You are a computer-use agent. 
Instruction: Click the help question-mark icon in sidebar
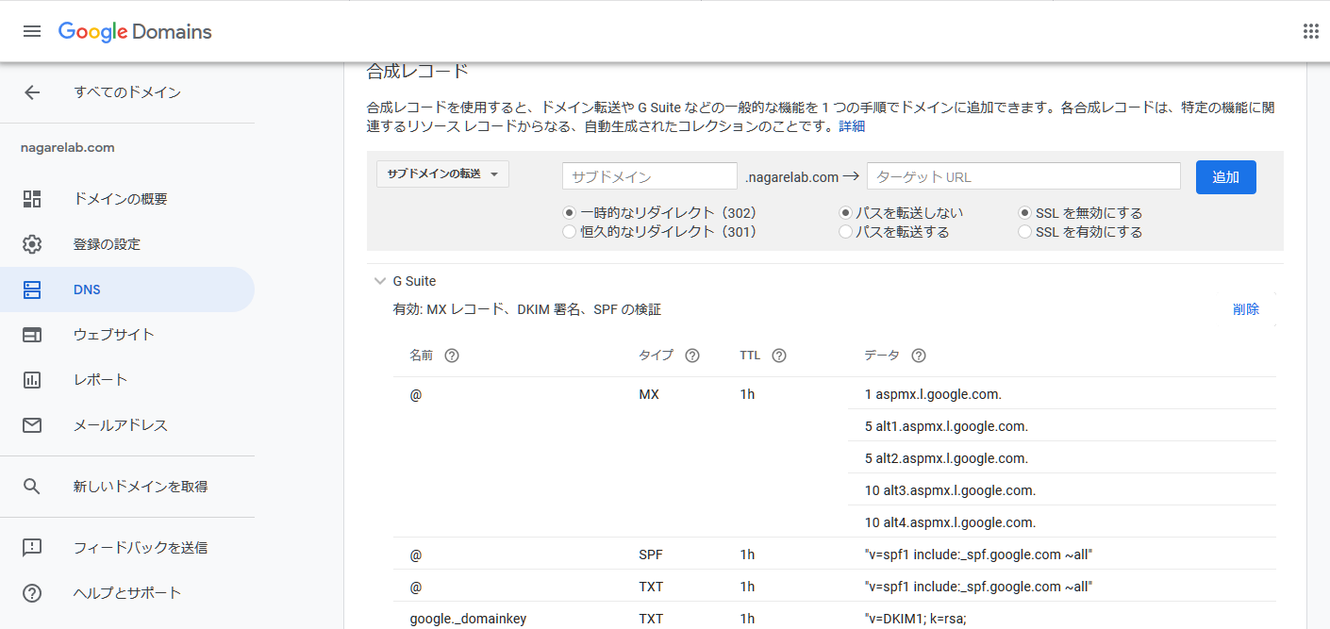coord(32,593)
